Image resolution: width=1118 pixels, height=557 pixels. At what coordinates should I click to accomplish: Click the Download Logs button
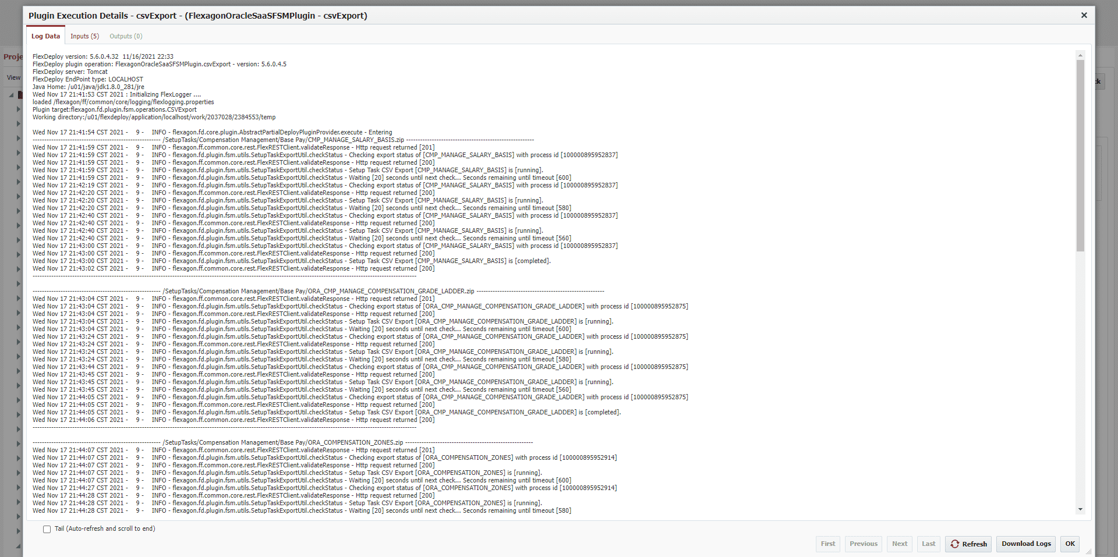coord(1026,544)
